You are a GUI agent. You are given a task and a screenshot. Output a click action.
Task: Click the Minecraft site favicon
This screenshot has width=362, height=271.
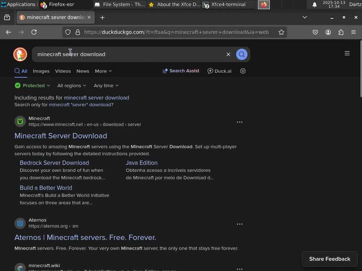20,121
